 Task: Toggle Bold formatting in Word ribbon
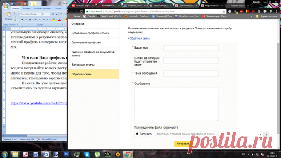(22, 20)
